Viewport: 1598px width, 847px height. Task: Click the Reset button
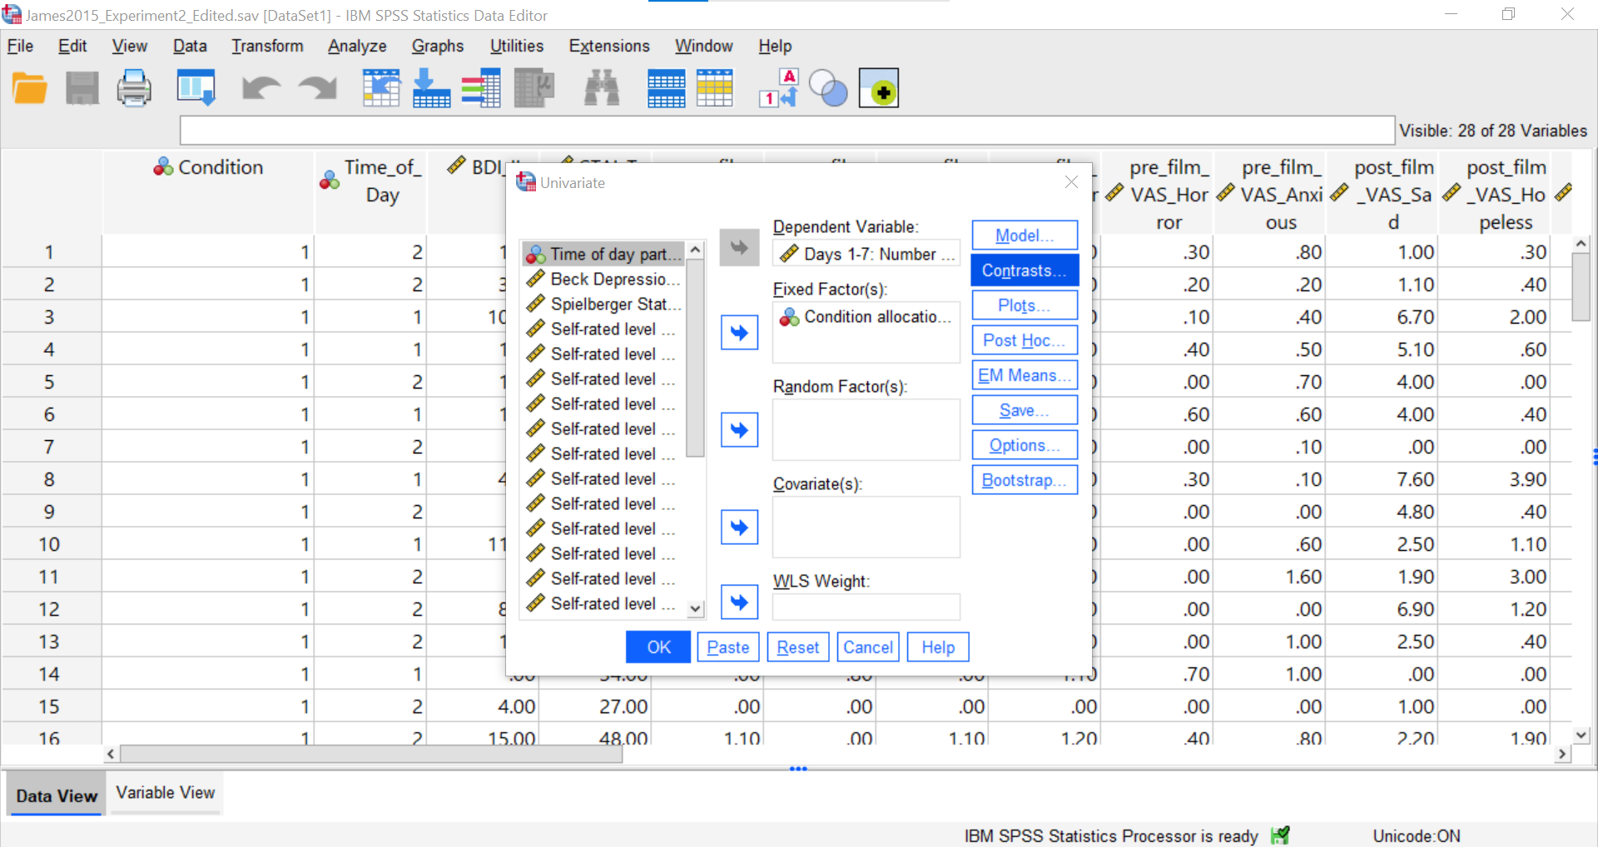(798, 647)
